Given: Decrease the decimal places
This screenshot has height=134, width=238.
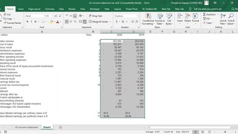Looking at the screenshot, I should [137, 22].
